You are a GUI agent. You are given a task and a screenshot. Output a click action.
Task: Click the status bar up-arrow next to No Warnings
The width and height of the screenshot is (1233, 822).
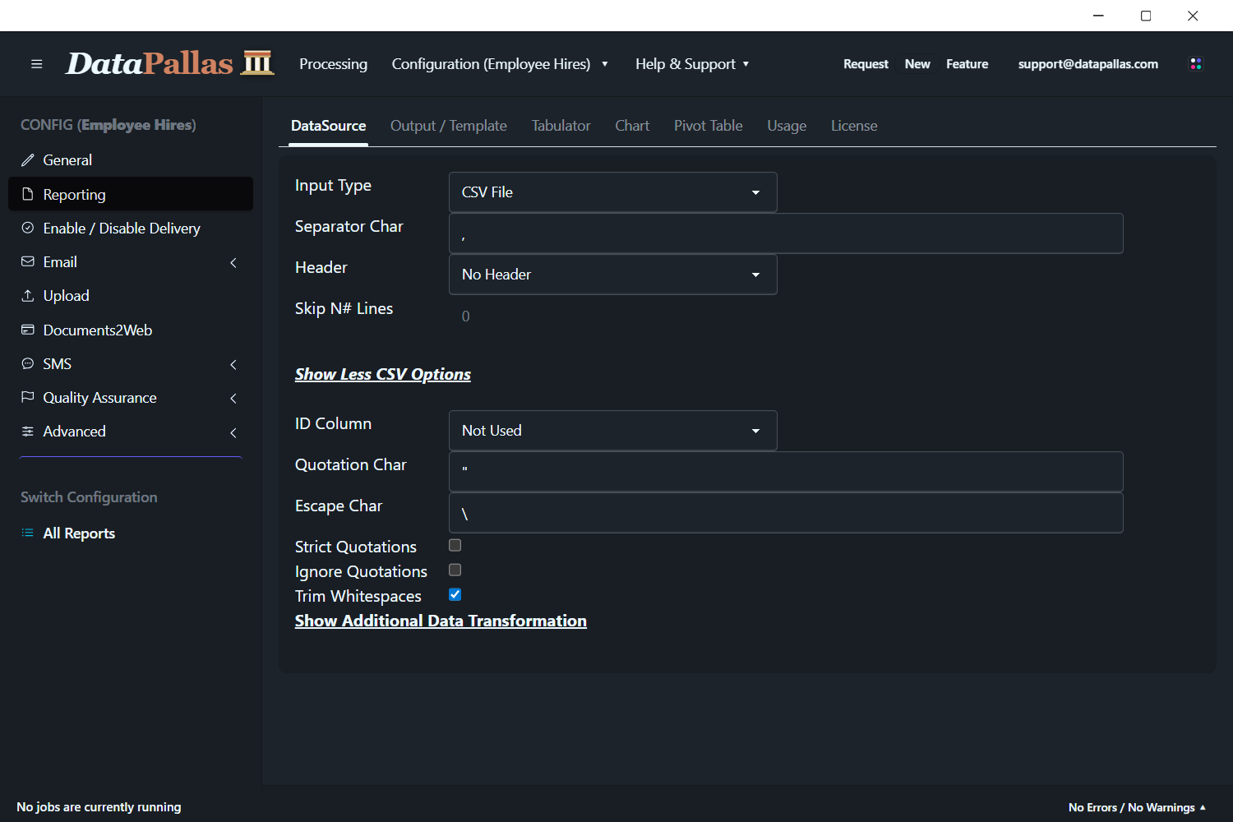[1203, 807]
